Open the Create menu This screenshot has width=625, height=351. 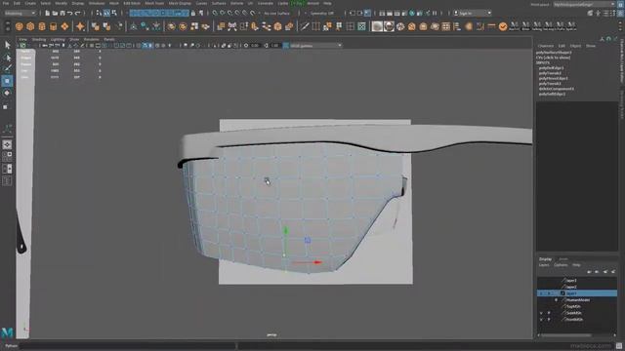(30, 3)
